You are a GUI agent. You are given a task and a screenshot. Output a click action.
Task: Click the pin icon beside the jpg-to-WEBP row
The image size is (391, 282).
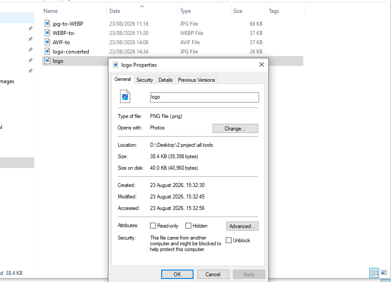click(31, 28)
